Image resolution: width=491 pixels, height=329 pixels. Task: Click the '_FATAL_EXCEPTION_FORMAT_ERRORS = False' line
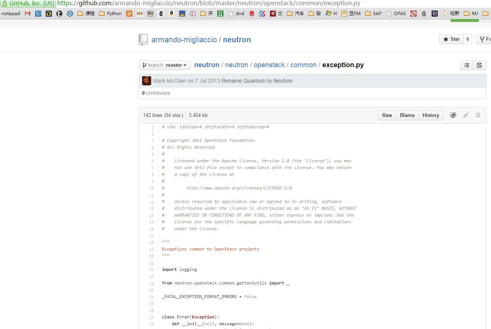pos(209,297)
